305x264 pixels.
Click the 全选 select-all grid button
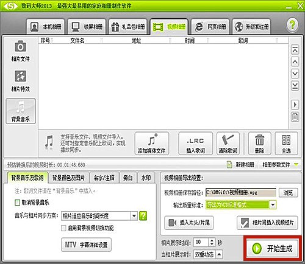(x=286, y=144)
